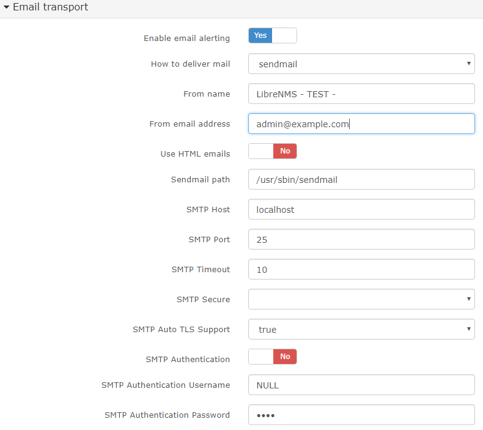Toggle the Use HTML emails switch
Screen dimensions: 483x430
click(272, 151)
